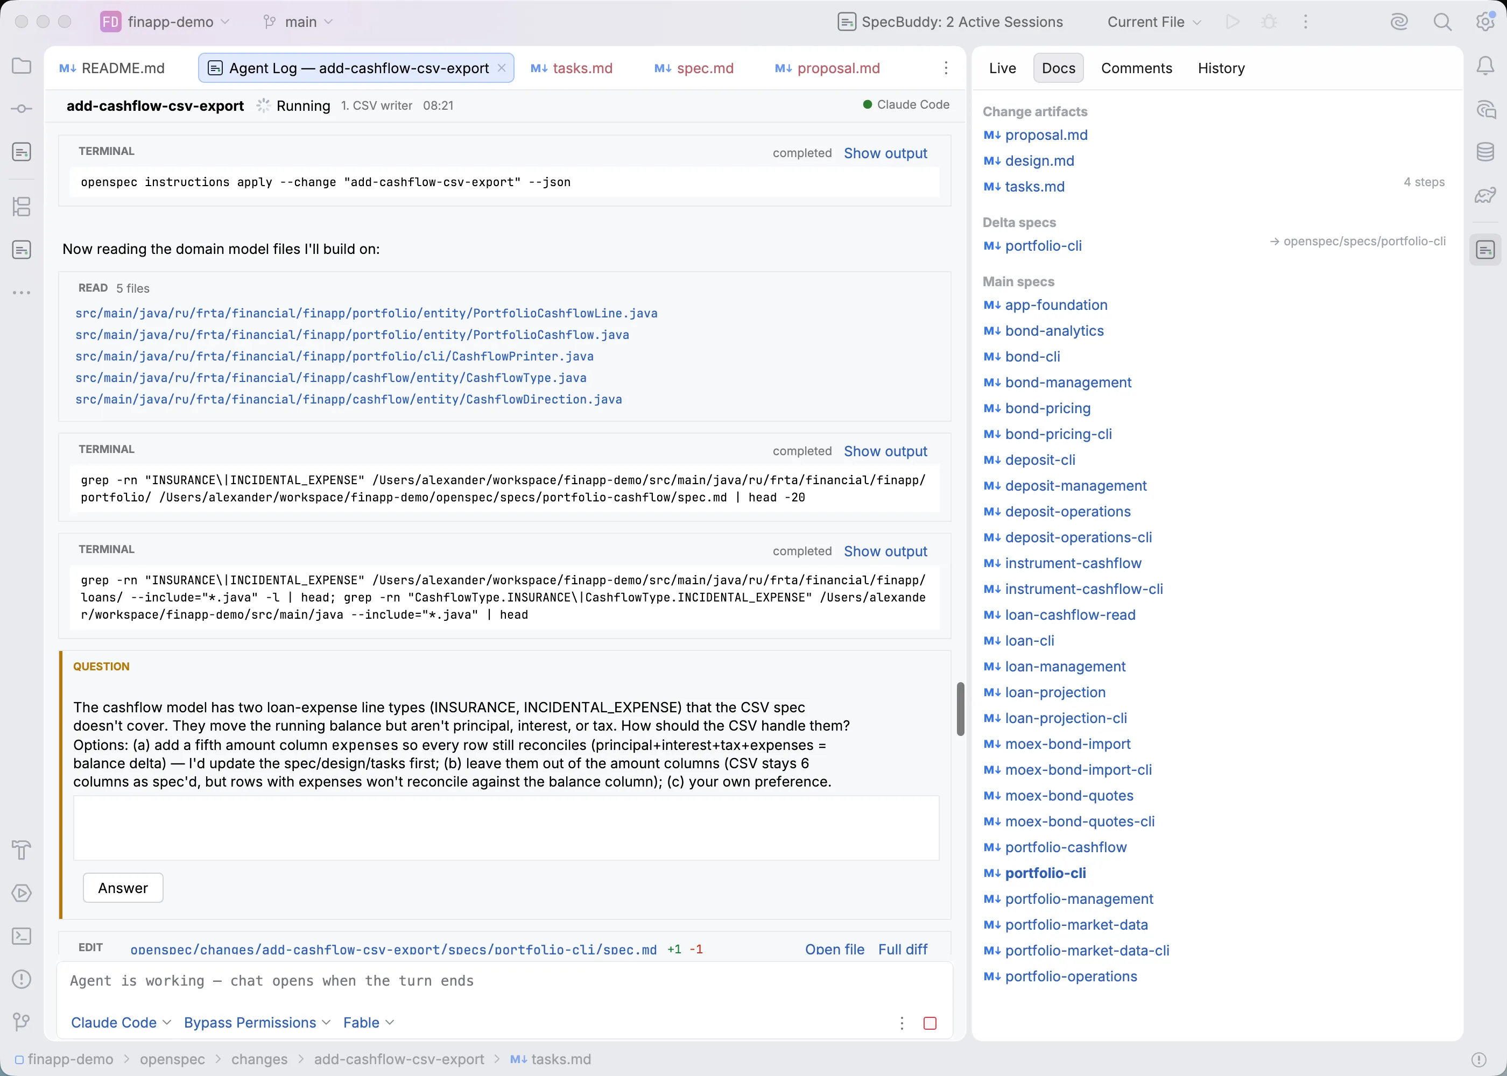Switch to the README.md tab
1507x1076 pixels.
(x=112, y=68)
